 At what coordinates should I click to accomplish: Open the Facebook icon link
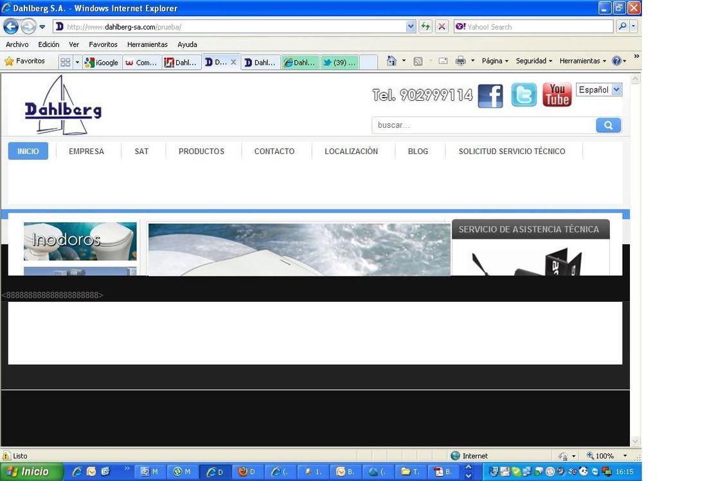pyautogui.click(x=490, y=96)
